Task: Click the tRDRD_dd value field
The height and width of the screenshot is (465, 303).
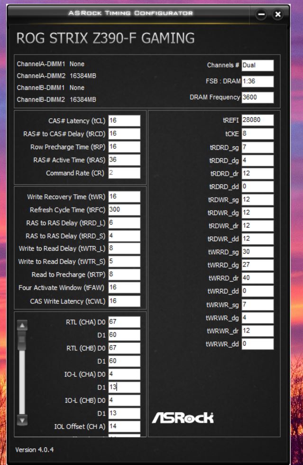Action: click(x=257, y=187)
